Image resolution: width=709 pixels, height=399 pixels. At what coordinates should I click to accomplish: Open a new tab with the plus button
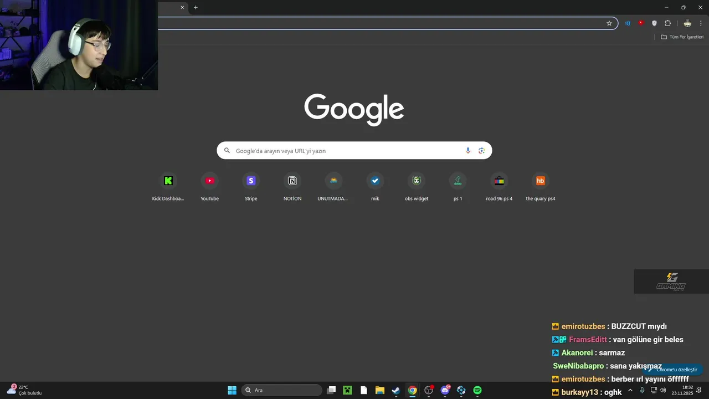coord(196,7)
